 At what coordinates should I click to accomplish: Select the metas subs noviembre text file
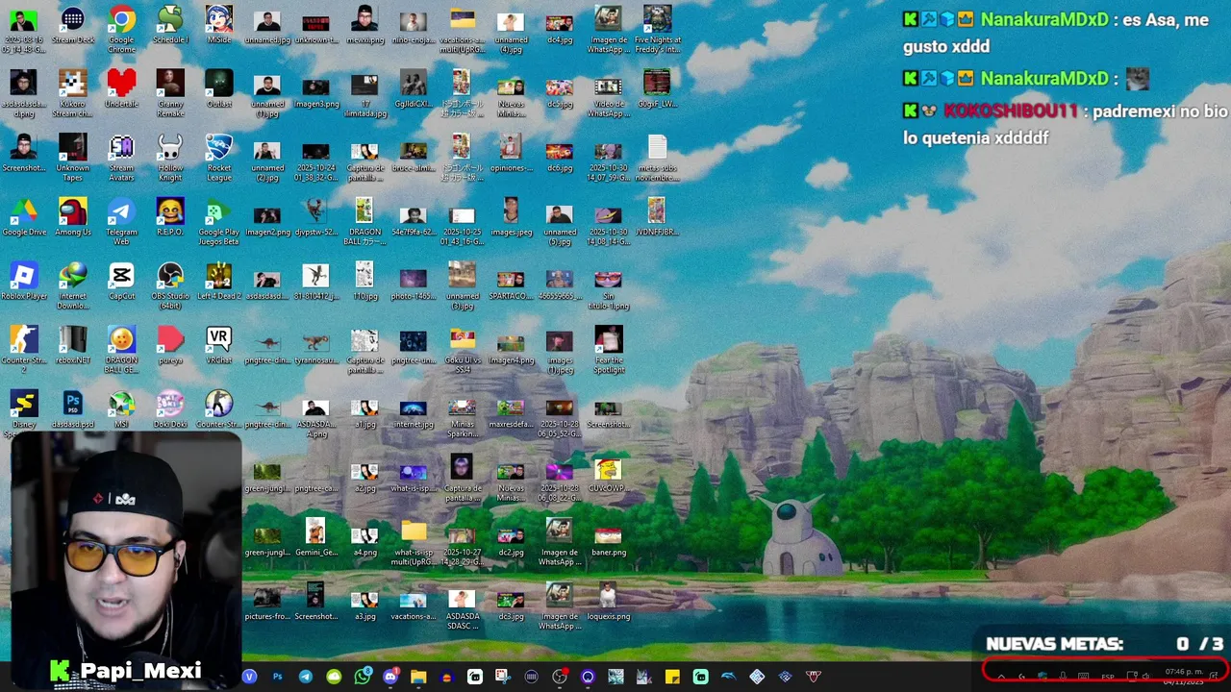click(657, 158)
